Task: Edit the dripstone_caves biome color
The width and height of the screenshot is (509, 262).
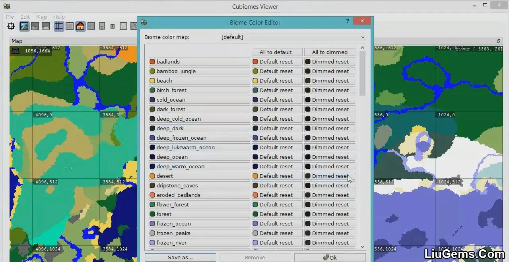Action: [x=199, y=185]
